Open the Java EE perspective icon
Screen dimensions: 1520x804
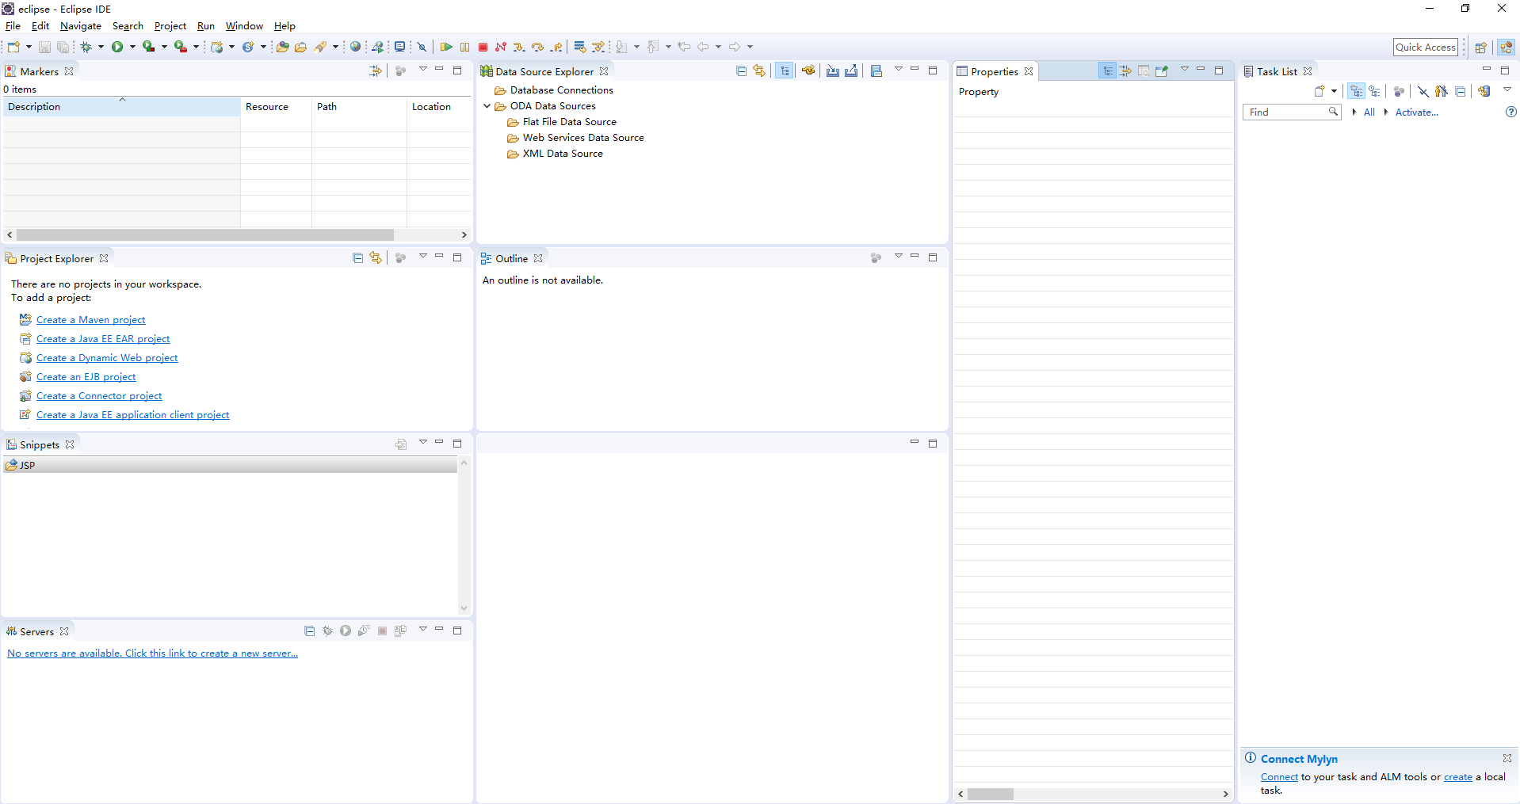point(1506,48)
